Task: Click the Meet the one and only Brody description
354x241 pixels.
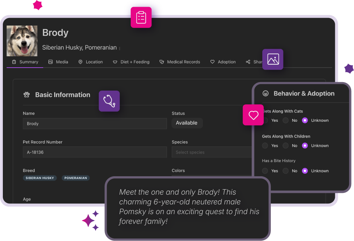Action: [189, 207]
